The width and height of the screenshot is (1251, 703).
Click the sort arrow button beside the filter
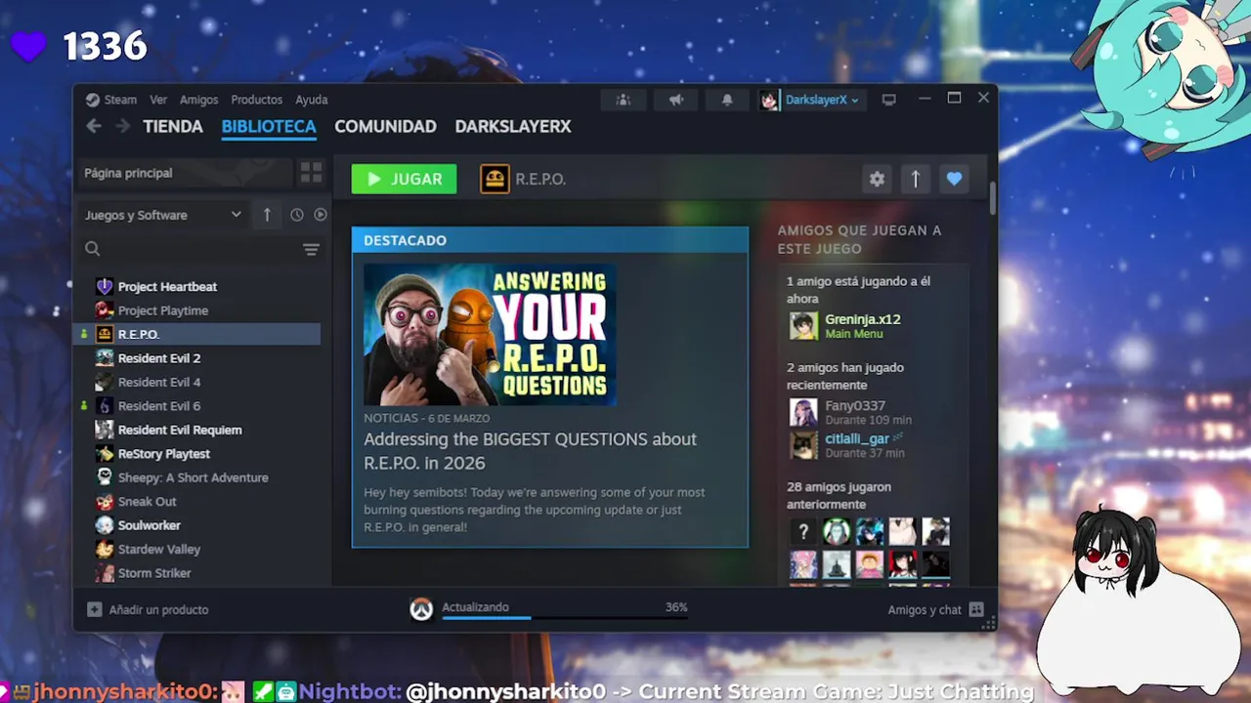(267, 215)
